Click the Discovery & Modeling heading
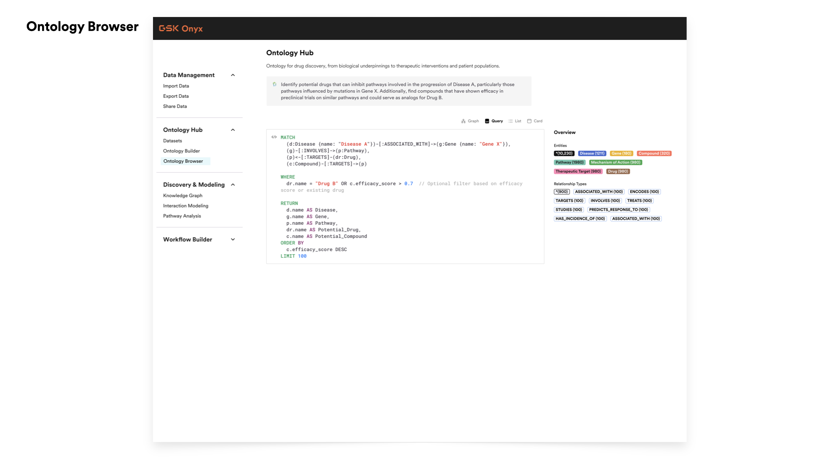This screenshot has height=459, width=816. (x=194, y=185)
